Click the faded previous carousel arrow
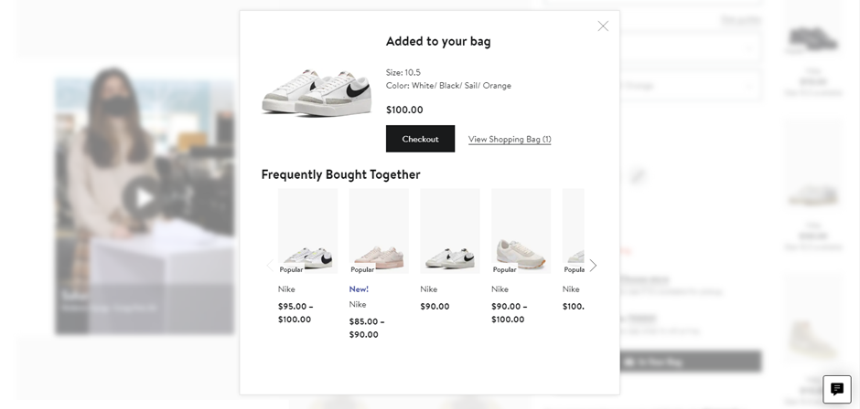 (x=270, y=266)
